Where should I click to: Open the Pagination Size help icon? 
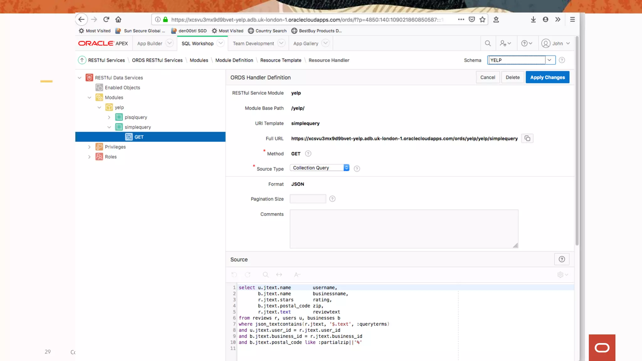[x=332, y=199]
